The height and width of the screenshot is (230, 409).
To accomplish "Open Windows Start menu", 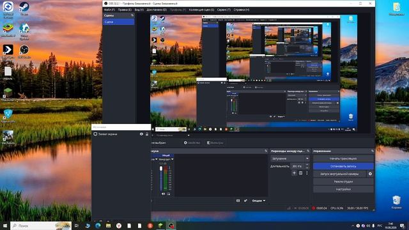I will (5, 226).
